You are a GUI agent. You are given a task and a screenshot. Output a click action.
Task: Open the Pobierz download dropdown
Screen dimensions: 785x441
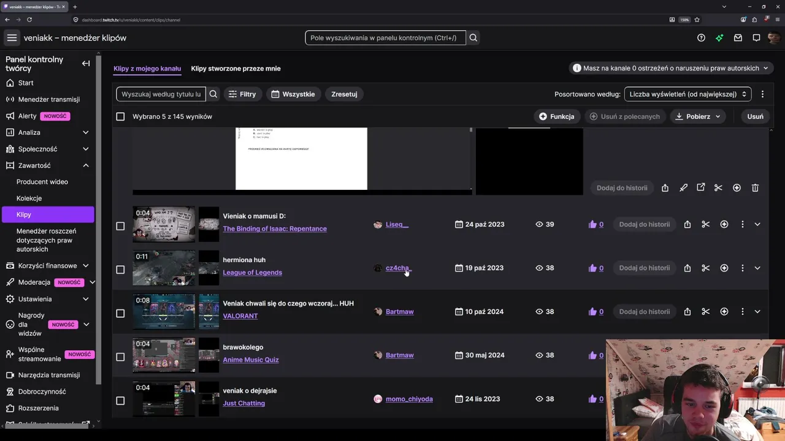(x=698, y=116)
